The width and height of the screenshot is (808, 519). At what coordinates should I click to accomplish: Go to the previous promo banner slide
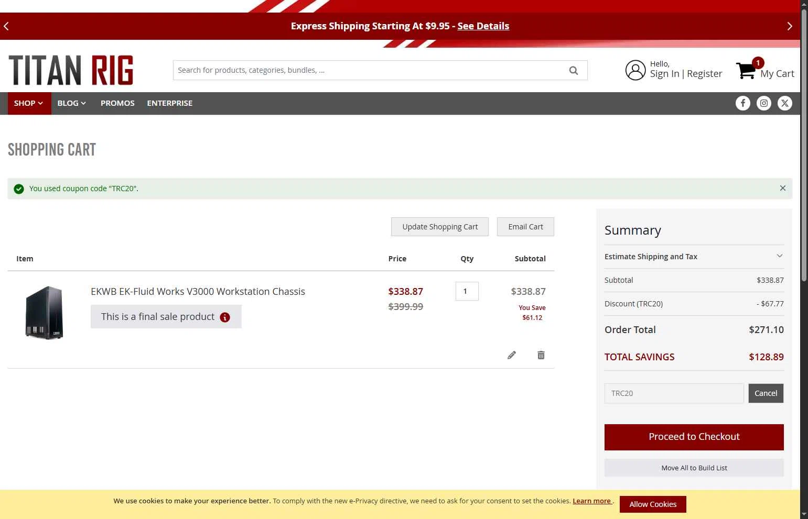(x=6, y=26)
